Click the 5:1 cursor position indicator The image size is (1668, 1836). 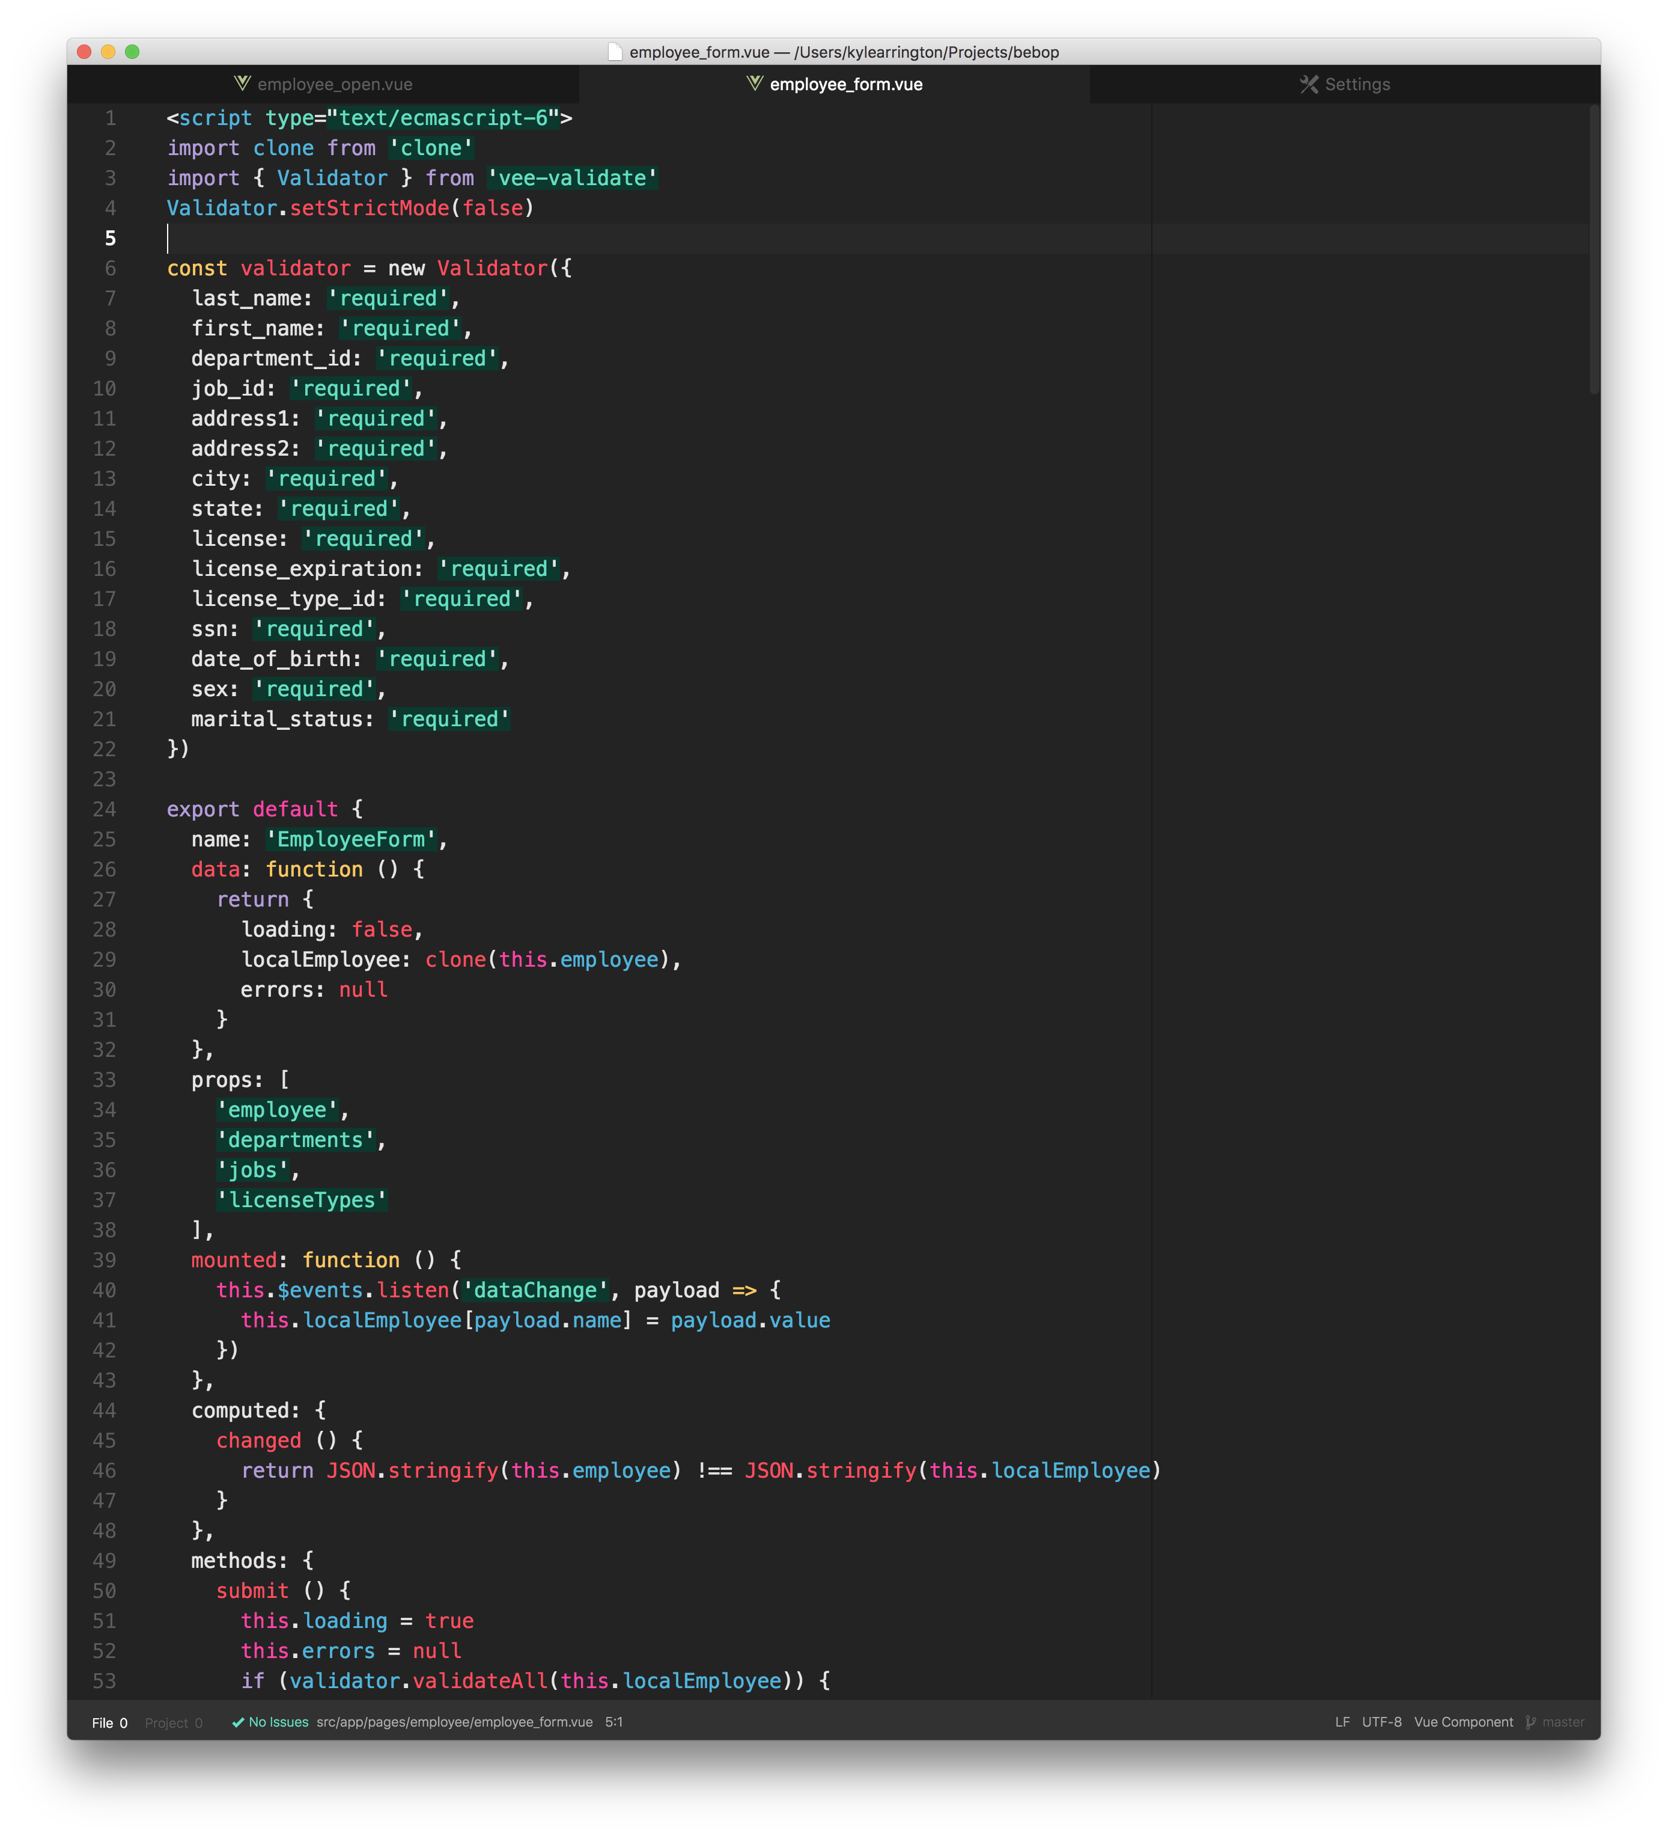point(613,1722)
